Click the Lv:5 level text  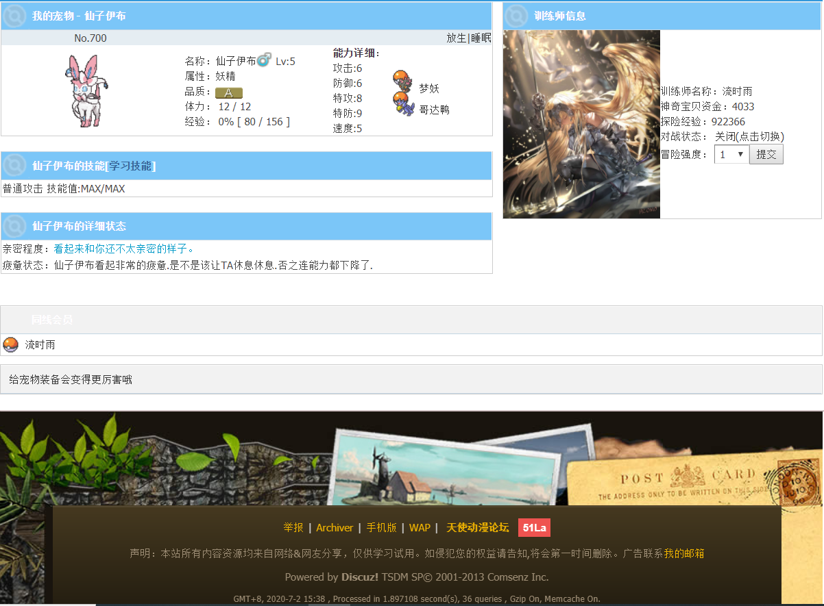[285, 61]
